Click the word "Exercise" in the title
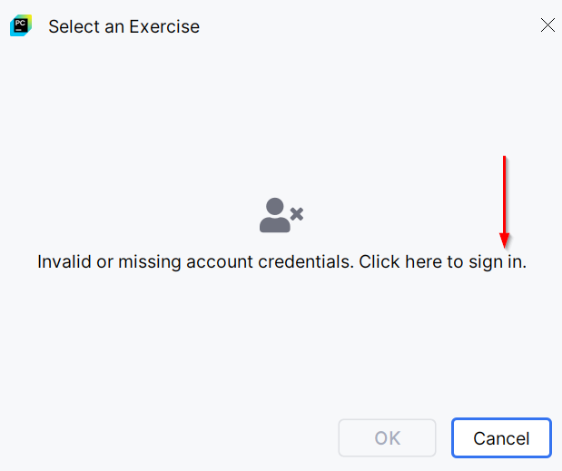562x471 pixels. 164,26
